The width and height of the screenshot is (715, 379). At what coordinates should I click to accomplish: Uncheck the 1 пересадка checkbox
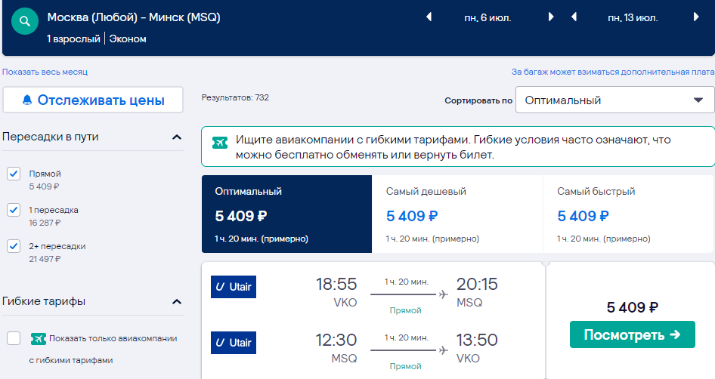point(14,210)
